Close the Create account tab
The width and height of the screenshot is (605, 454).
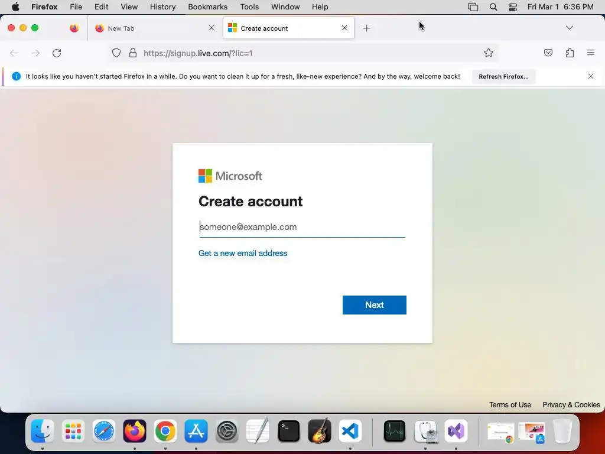coord(344,28)
